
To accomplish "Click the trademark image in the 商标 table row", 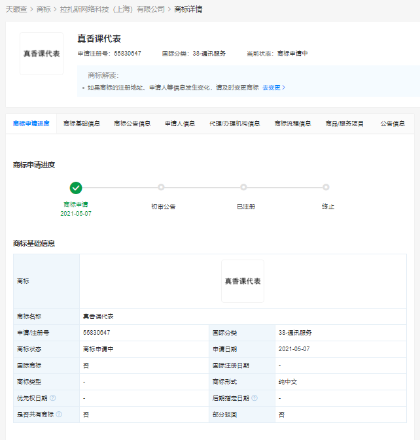I will (x=242, y=281).
